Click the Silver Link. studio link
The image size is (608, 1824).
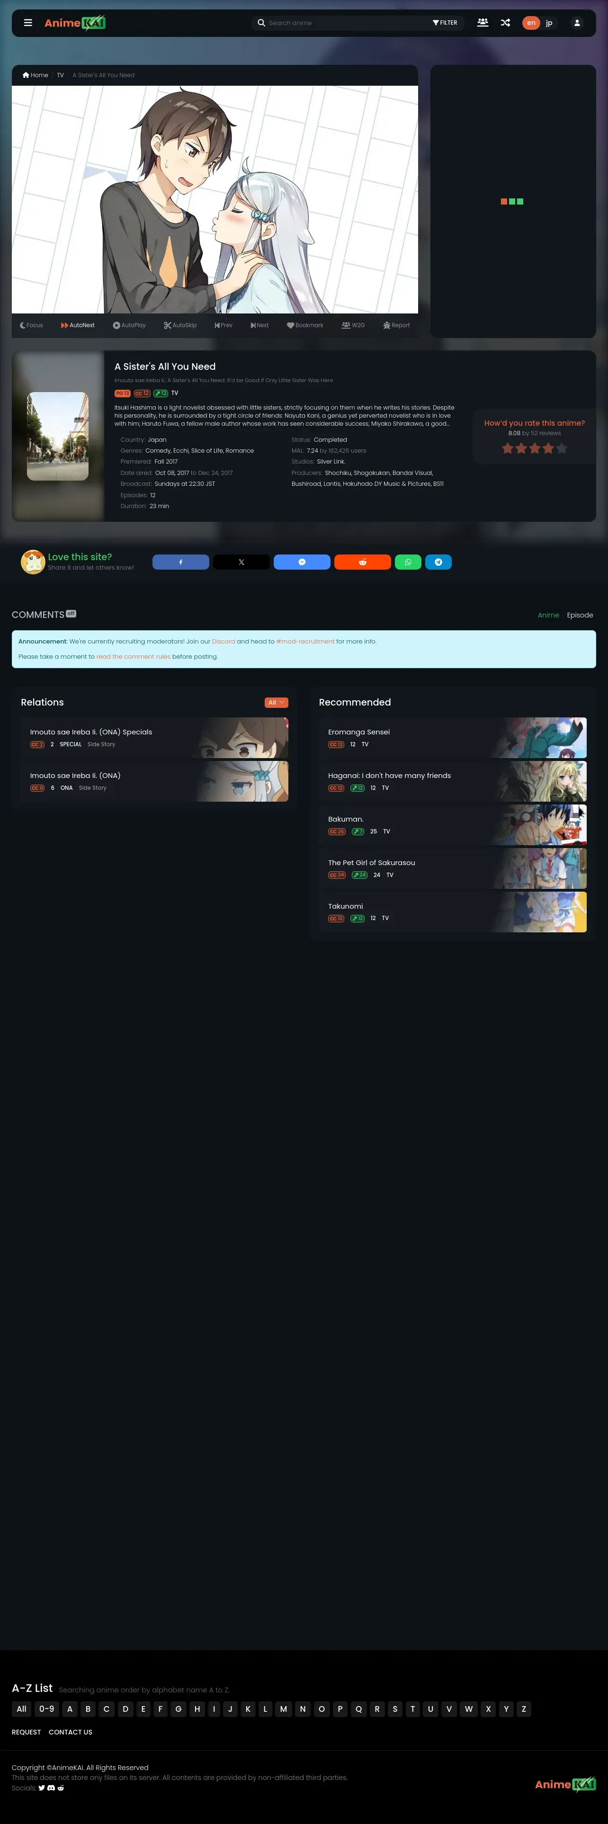pos(331,462)
